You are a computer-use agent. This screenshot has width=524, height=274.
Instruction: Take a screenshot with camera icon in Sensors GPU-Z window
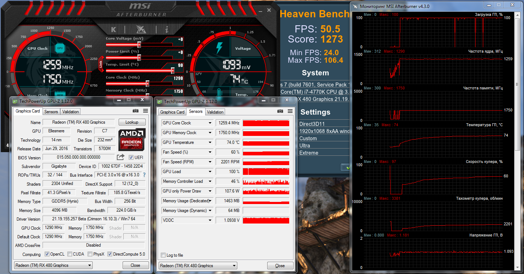point(280,111)
